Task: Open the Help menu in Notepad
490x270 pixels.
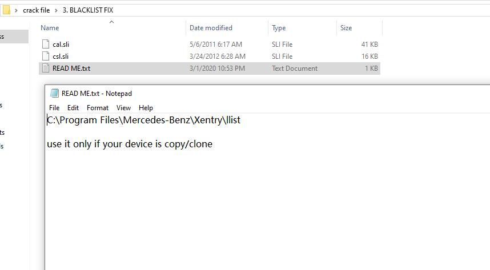Action: pyautogui.click(x=146, y=107)
